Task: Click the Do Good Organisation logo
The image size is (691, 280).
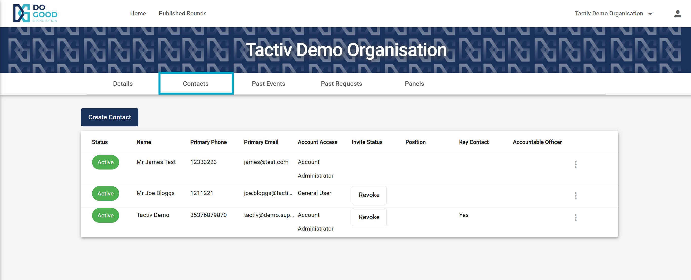Action: [35, 13]
